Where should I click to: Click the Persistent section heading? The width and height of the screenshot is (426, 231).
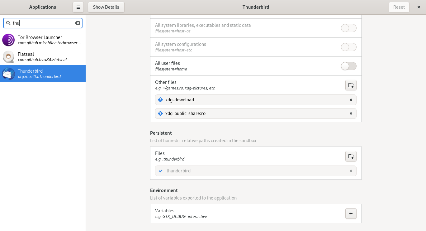[161, 133]
